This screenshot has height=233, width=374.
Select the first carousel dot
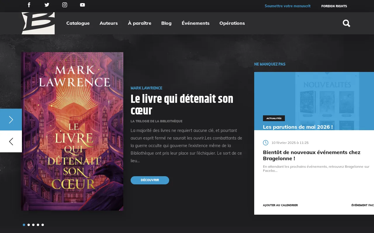point(24,225)
